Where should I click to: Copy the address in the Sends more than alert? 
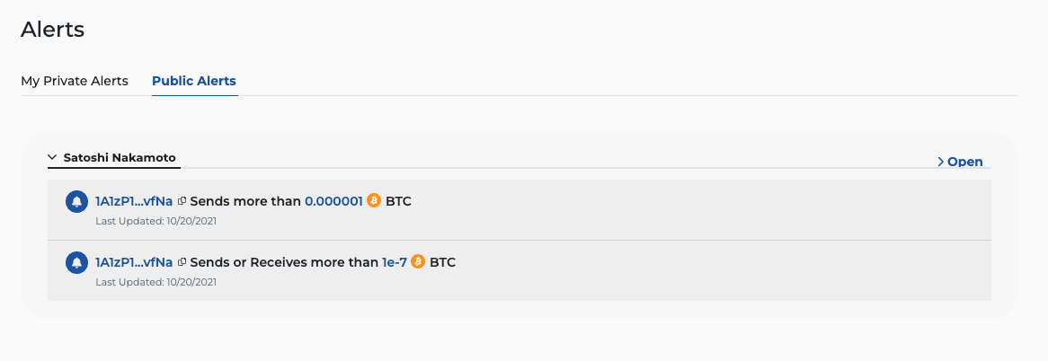(182, 201)
